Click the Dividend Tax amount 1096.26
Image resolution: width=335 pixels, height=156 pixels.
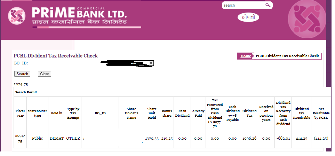point(249,139)
